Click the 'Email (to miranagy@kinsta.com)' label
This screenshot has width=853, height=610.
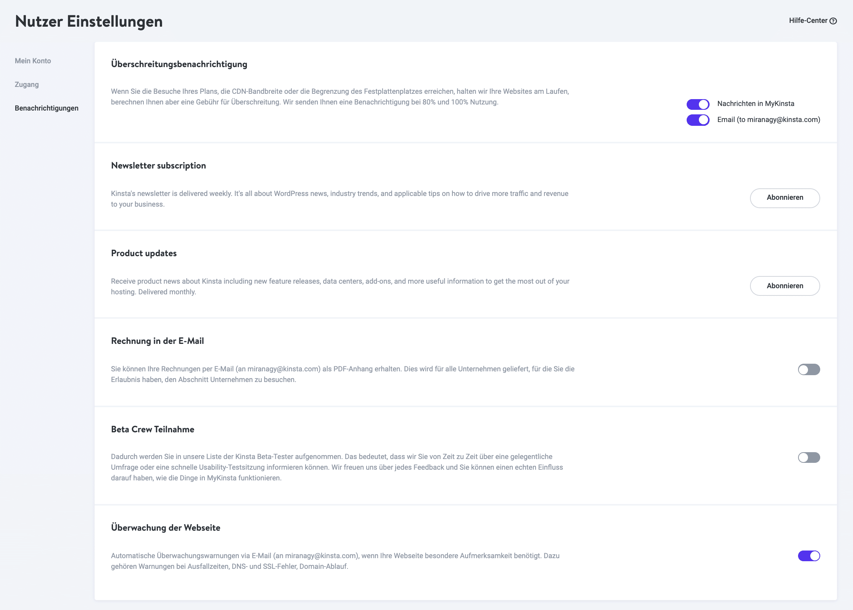point(768,120)
